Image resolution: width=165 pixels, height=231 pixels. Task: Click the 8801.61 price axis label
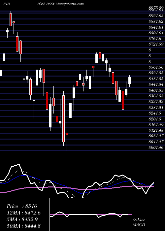(156, 33)
